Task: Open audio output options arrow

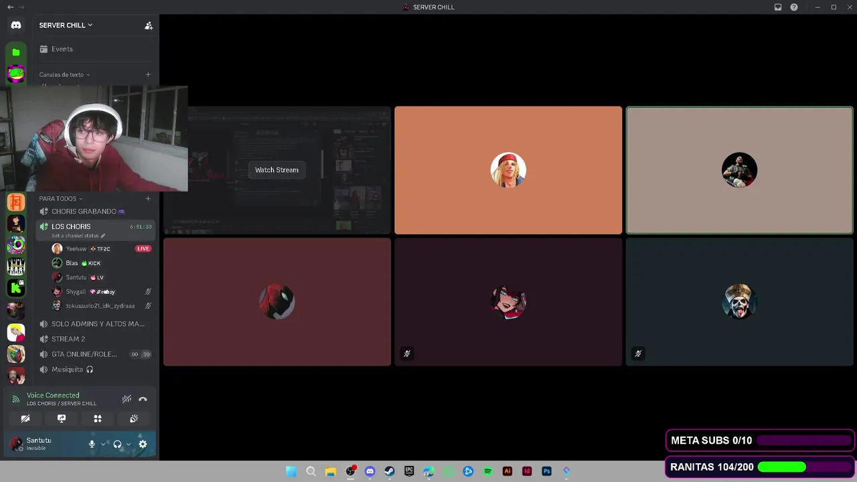Action: tap(129, 444)
